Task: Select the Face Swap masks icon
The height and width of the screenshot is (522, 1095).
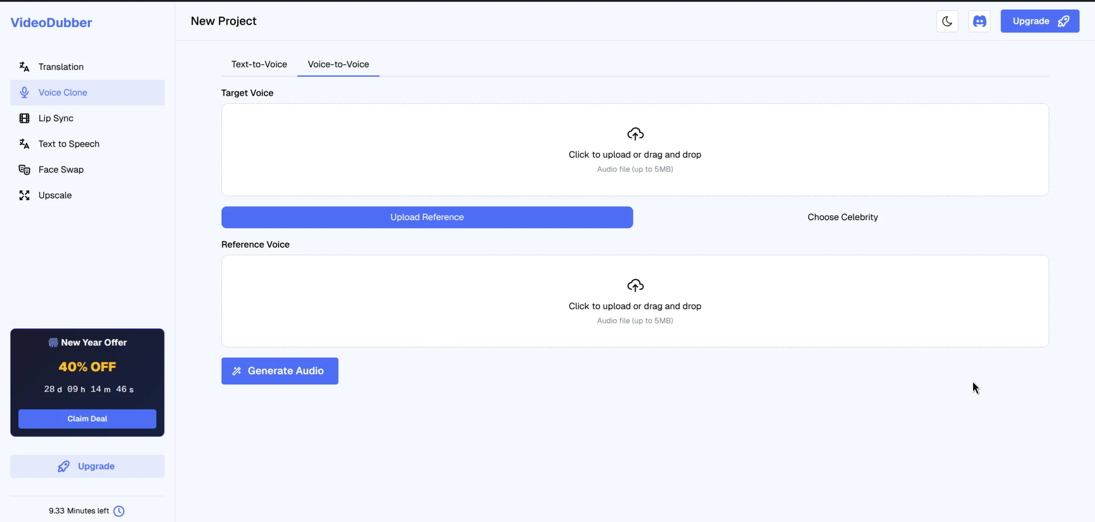Action: click(x=24, y=169)
